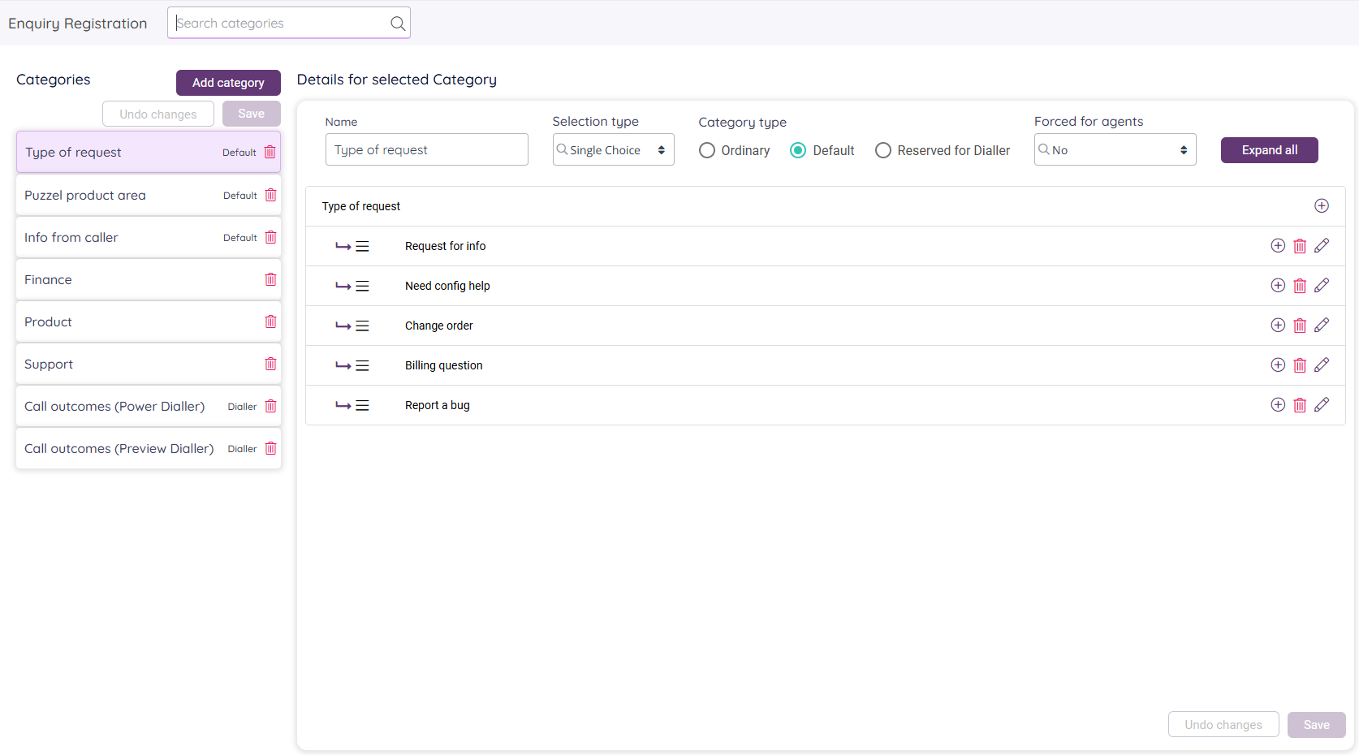The image size is (1359, 755).
Task: Open the Selection type dropdown
Action: pos(613,150)
